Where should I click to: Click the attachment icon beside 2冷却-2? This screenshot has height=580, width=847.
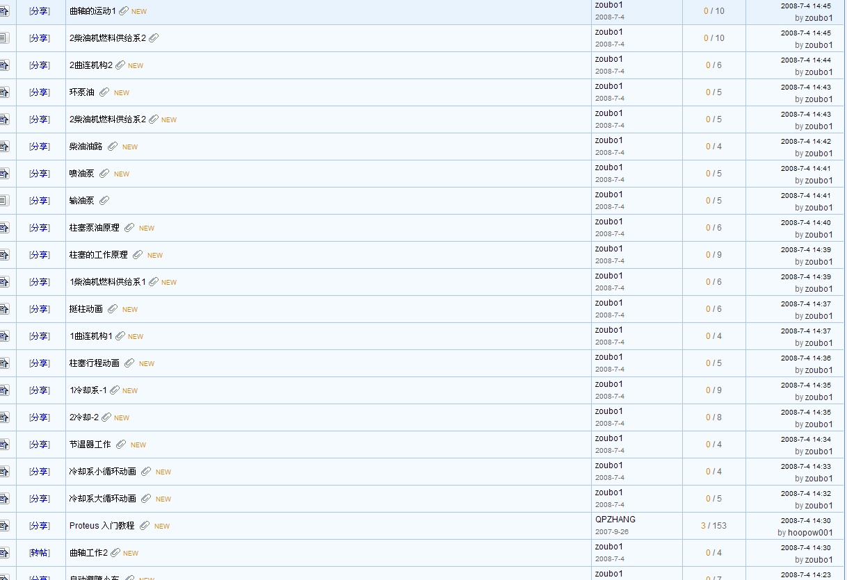106,417
